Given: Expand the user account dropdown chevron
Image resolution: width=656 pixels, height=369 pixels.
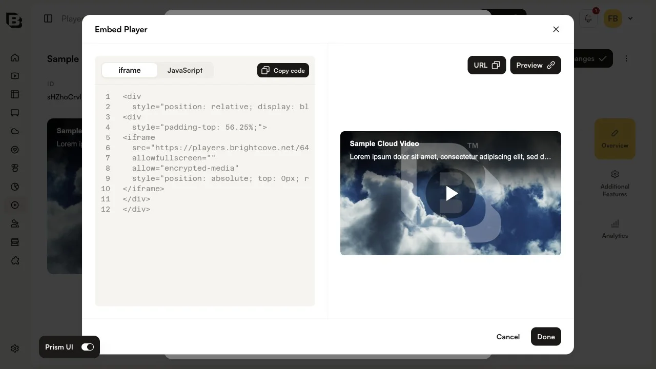Looking at the screenshot, I should (630, 18).
